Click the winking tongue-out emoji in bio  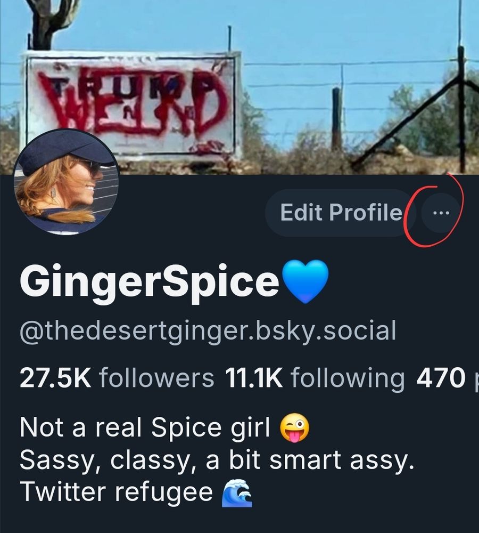click(x=294, y=427)
